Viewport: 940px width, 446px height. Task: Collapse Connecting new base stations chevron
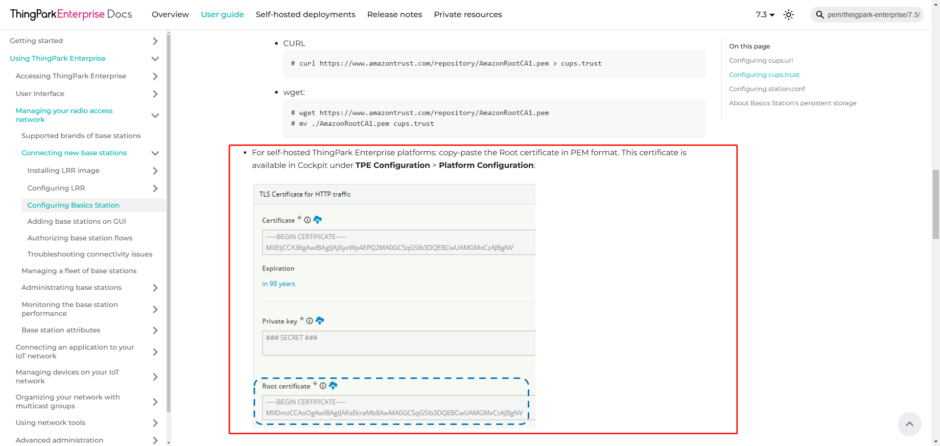coord(155,153)
